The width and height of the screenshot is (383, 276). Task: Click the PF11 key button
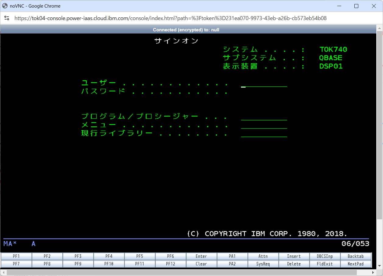pyautogui.click(x=140, y=264)
